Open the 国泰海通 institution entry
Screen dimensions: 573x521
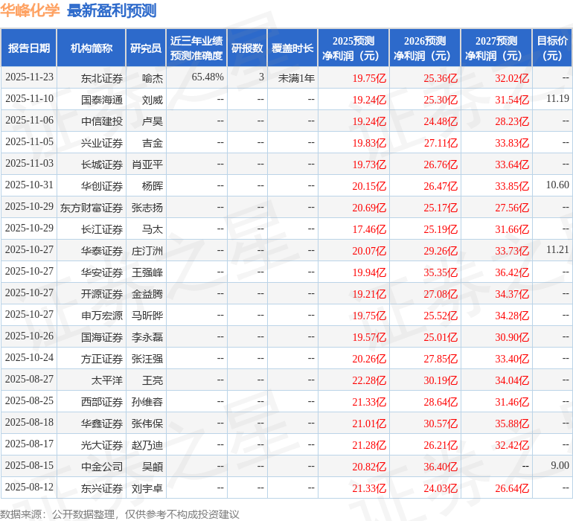(x=102, y=100)
